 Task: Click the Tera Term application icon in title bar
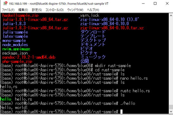[5, 3]
